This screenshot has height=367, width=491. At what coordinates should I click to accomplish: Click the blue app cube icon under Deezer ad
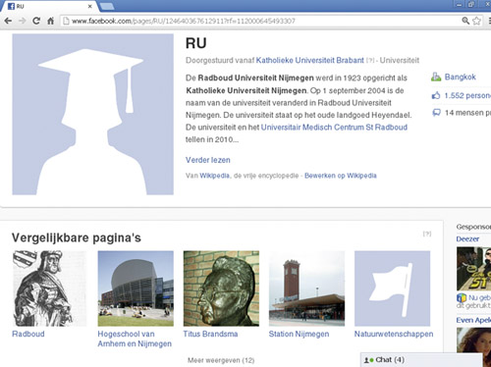click(462, 298)
